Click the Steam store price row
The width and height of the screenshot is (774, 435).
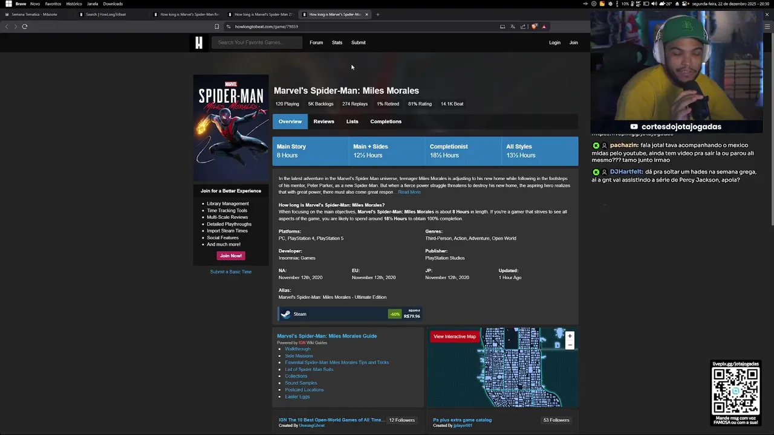coord(350,314)
